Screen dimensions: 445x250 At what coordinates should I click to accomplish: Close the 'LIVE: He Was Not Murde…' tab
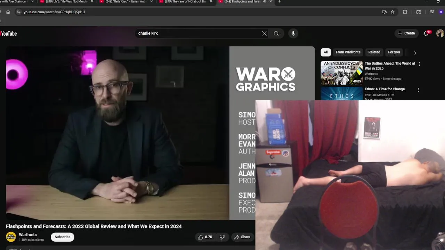(x=92, y=1)
